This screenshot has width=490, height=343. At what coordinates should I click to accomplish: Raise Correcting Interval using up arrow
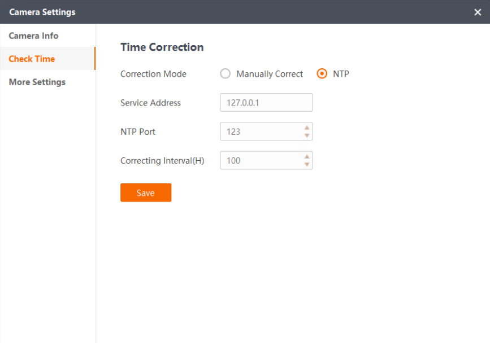(x=306, y=156)
